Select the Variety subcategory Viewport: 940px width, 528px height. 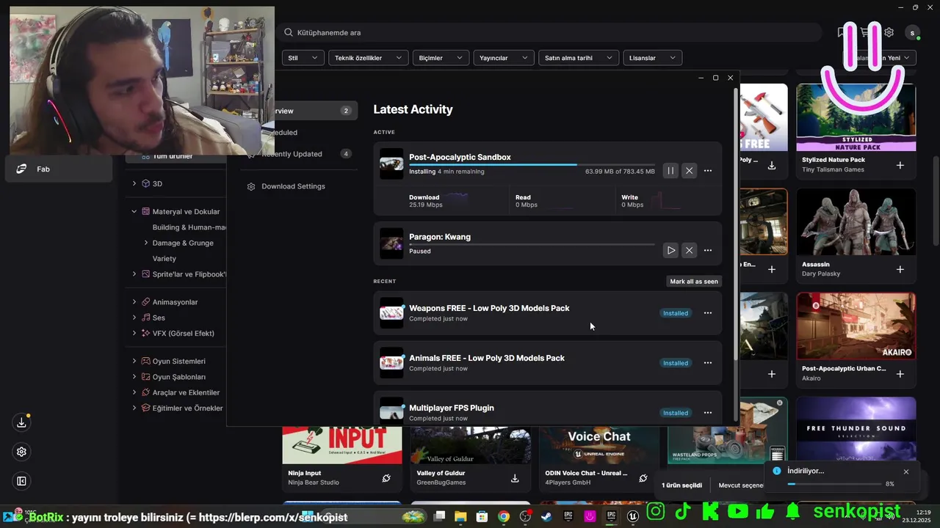tap(164, 258)
